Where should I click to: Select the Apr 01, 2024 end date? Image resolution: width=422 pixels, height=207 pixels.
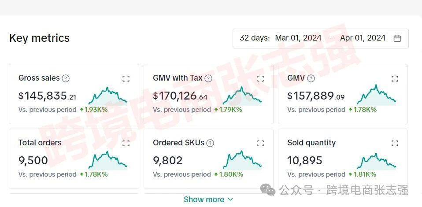(x=363, y=38)
